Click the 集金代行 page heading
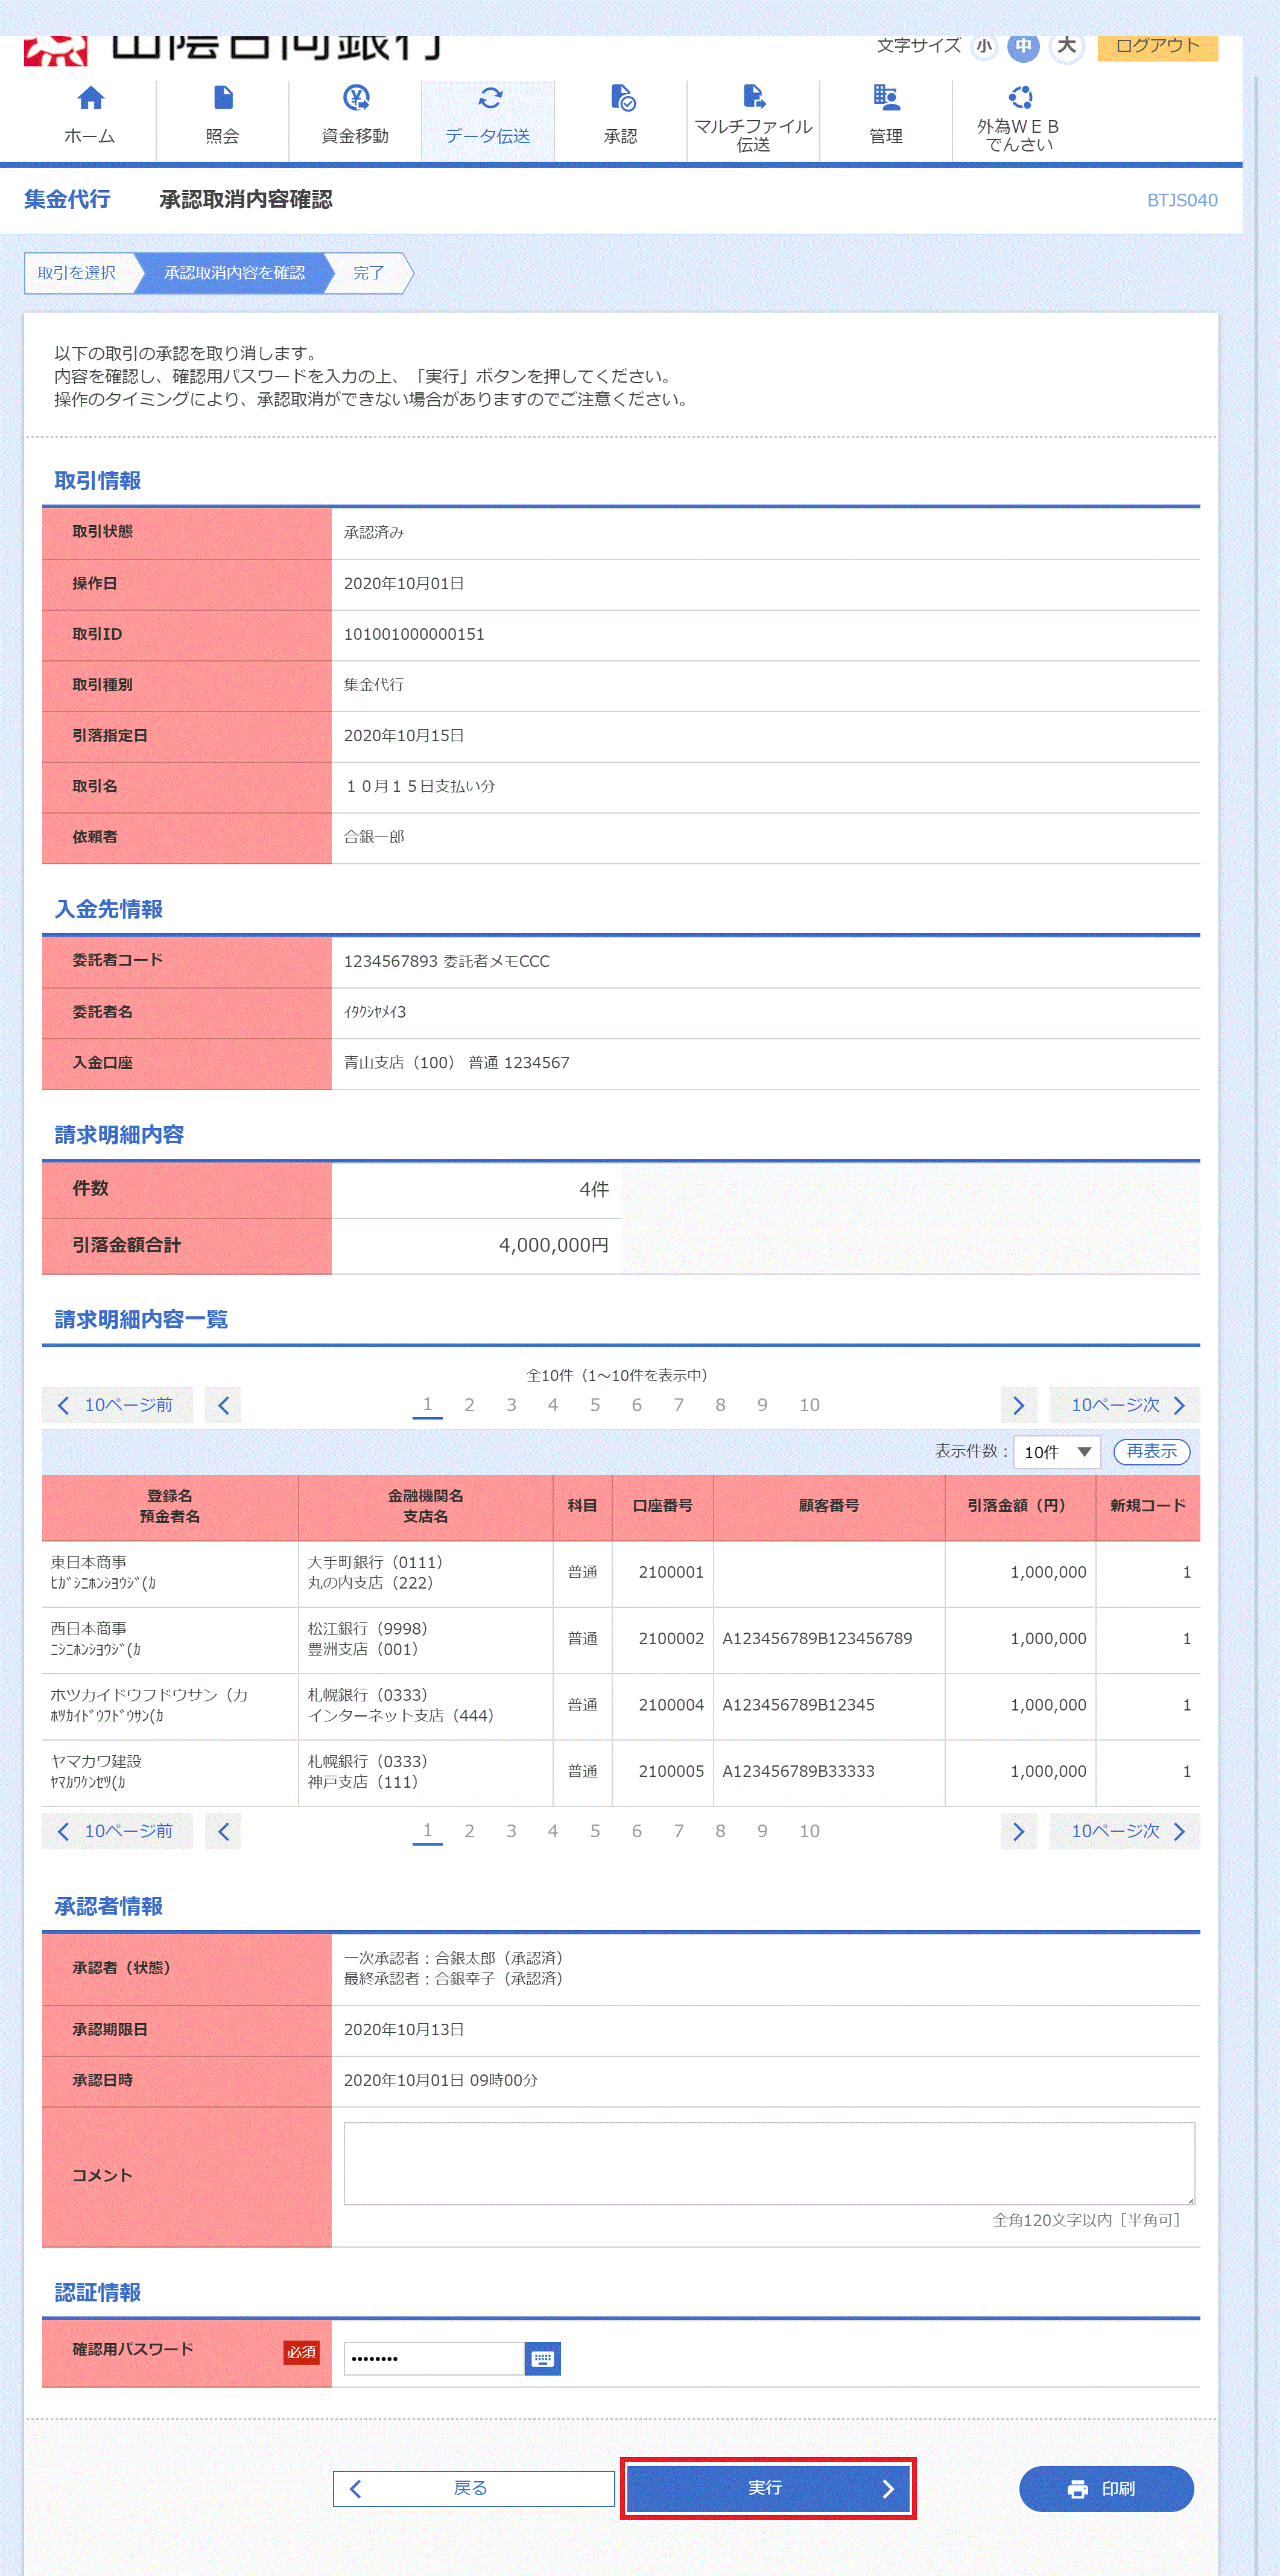The image size is (1280, 2576). pos(67,199)
